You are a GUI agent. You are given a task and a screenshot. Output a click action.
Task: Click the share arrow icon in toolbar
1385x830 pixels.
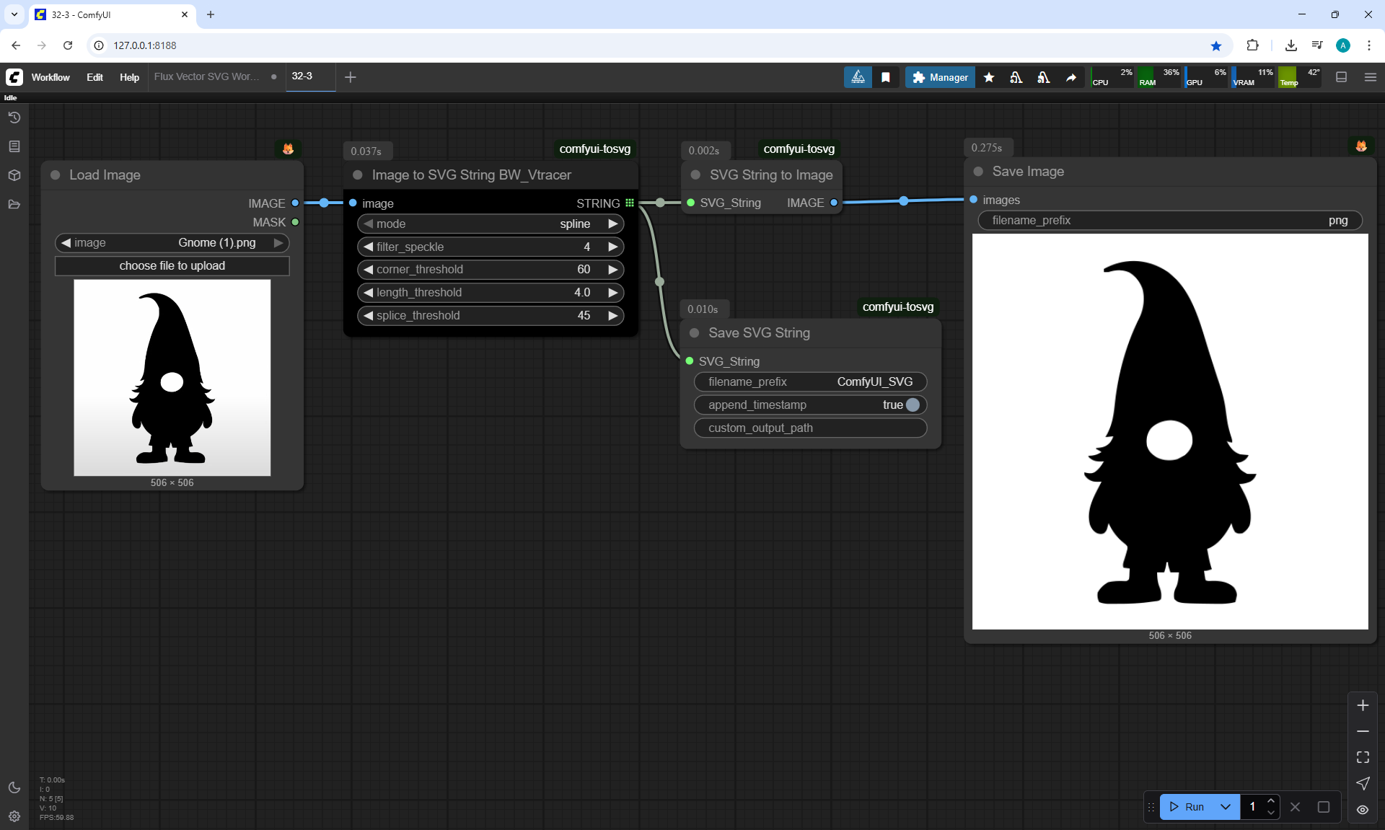pyautogui.click(x=1071, y=77)
